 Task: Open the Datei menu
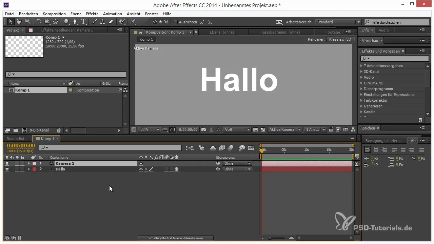coord(9,14)
